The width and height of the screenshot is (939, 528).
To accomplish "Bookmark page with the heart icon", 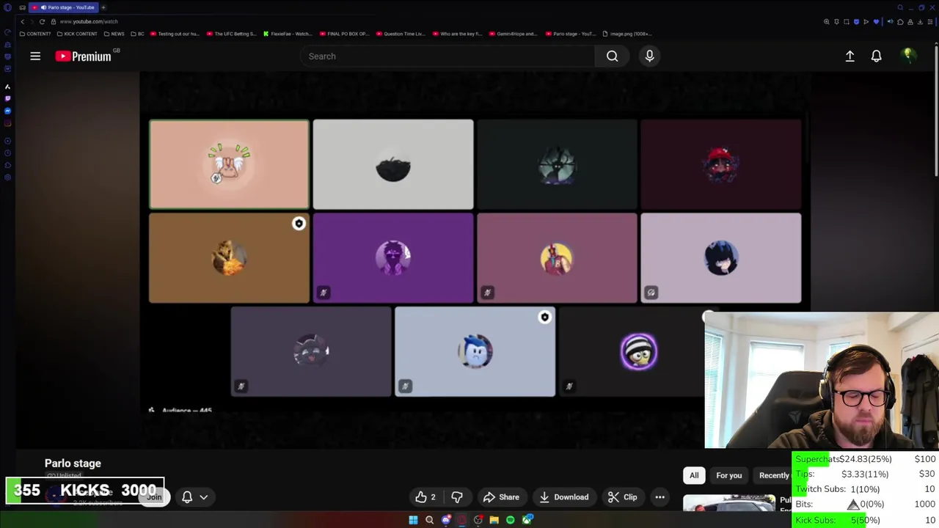I will coord(876,21).
